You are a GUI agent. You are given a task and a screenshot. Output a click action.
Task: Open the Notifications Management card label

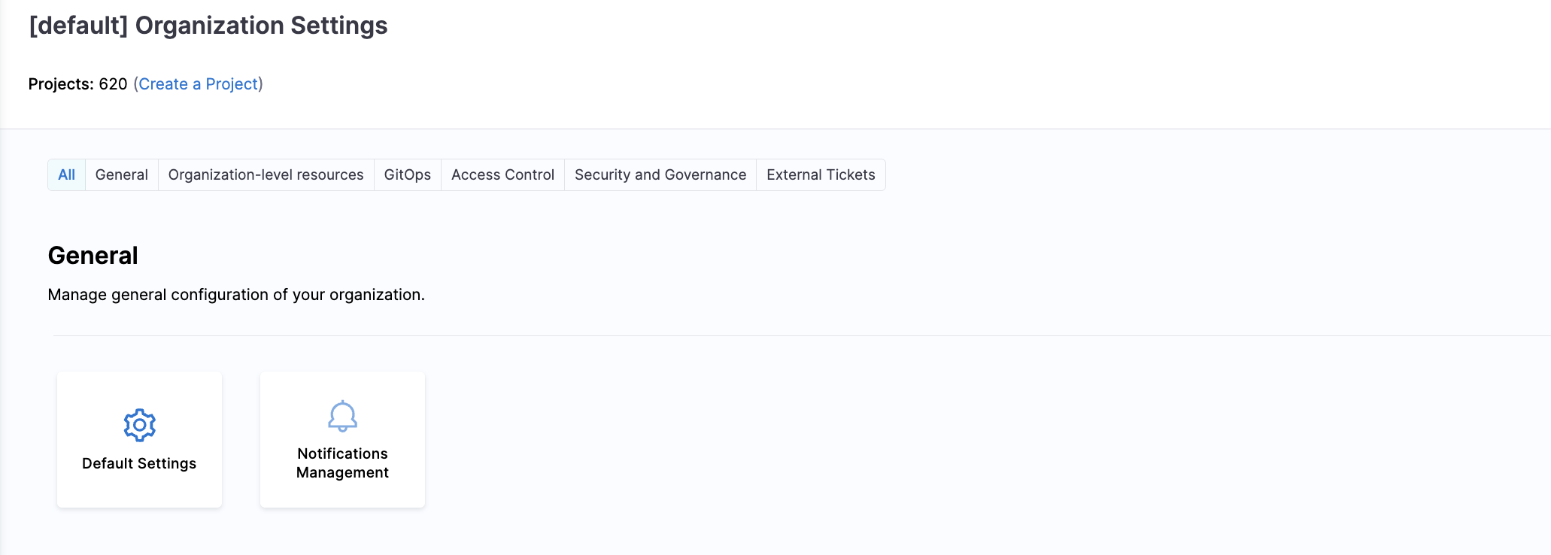[342, 462]
